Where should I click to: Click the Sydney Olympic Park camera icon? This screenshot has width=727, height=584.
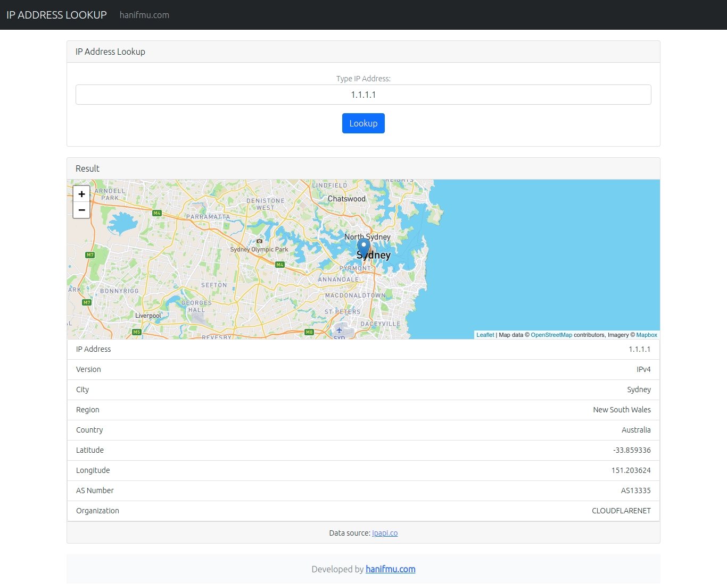[x=260, y=241]
